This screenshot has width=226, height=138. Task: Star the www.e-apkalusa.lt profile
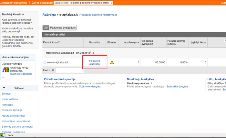45,62
